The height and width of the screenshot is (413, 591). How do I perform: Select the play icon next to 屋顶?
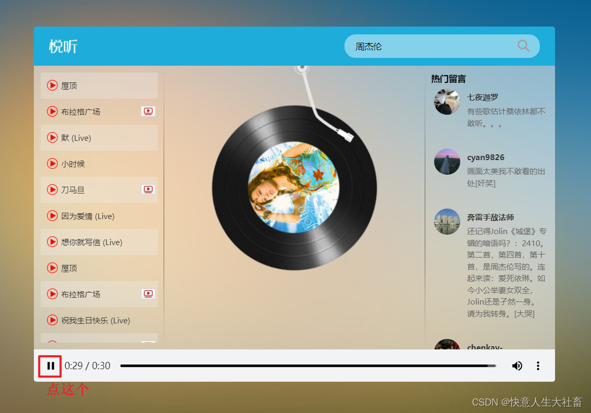(x=52, y=85)
